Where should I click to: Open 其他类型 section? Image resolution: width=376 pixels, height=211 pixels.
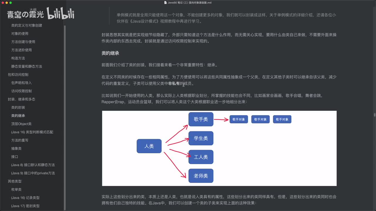pyautogui.click(x=15, y=181)
